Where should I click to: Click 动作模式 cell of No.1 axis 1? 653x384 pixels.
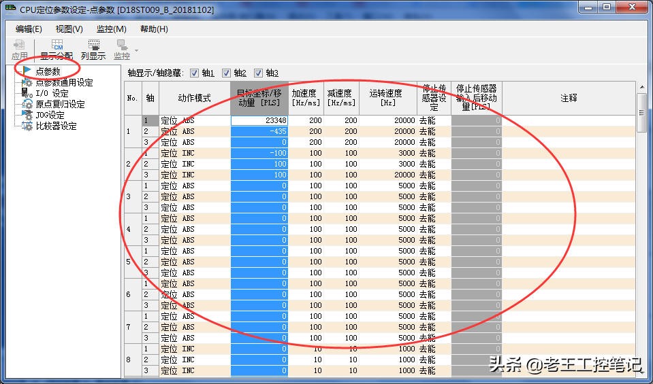point(195,120)
